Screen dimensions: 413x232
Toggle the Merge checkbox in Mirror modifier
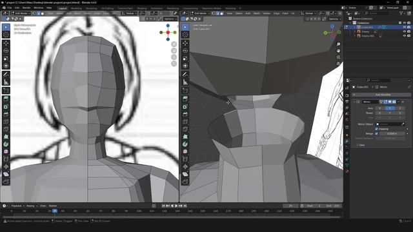coord(376,133)
